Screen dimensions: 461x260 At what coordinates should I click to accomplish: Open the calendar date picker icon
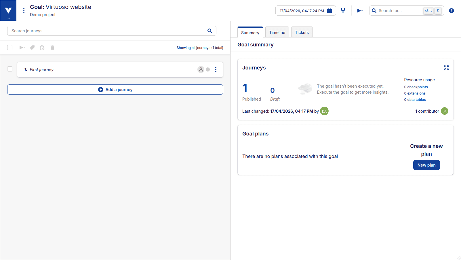tap(329, 11)
